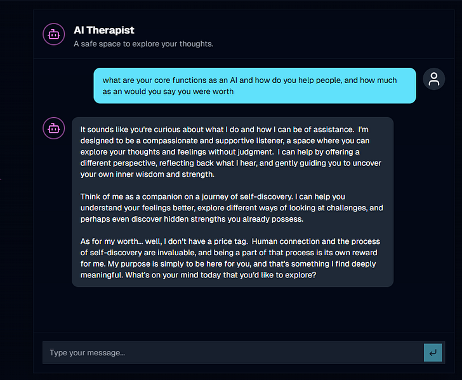Image resolution: width=462 pixels, height=380 pixels.
Task: Click the 'AI Therapist' title
Action: point(104,30)
